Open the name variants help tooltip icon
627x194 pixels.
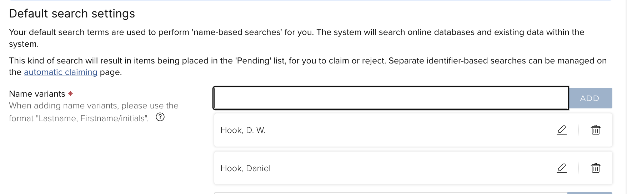pyautogui.click(x=160, y=117)
